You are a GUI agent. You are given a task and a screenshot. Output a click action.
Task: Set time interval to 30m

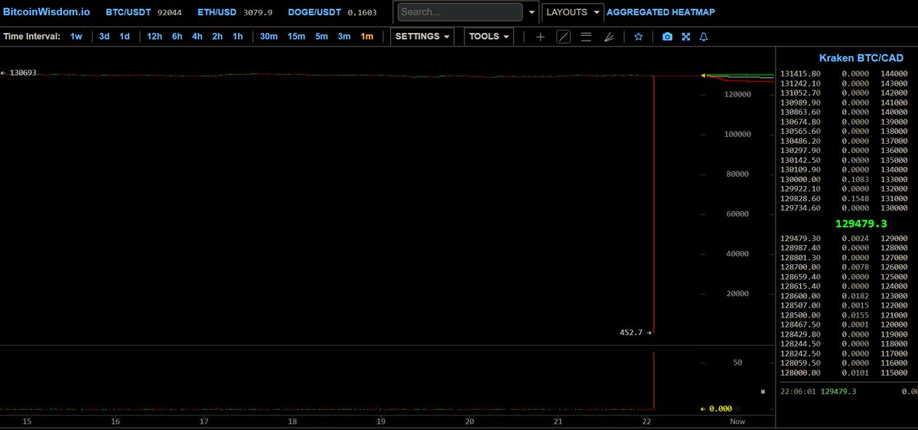[269, 37]
